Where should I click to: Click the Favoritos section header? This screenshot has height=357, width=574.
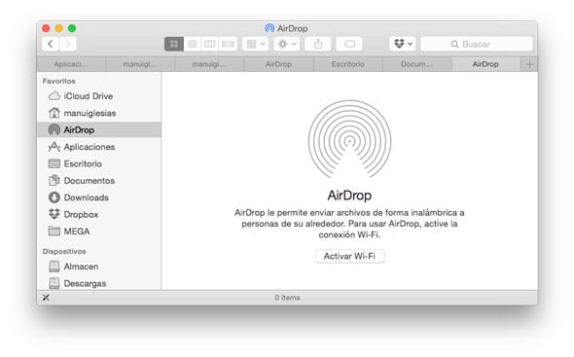click(59, 81)
